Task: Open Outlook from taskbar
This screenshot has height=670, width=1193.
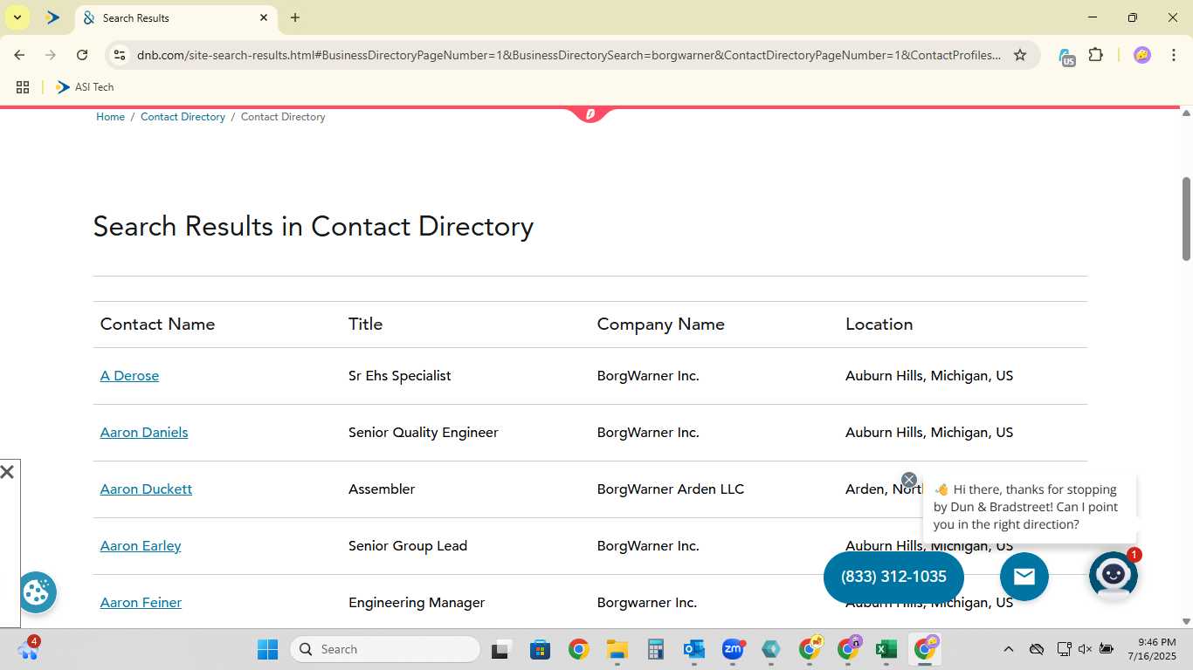Action: [x=694, y=649]
